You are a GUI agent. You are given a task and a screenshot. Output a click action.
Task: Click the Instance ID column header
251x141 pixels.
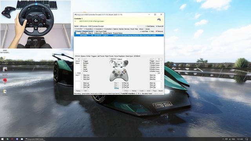pos(98,33)
